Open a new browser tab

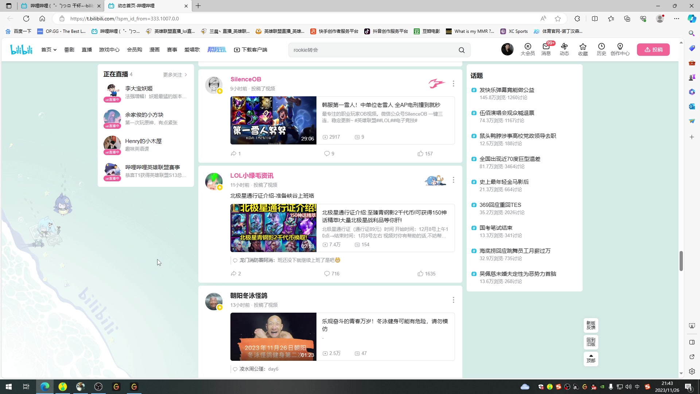198,6
